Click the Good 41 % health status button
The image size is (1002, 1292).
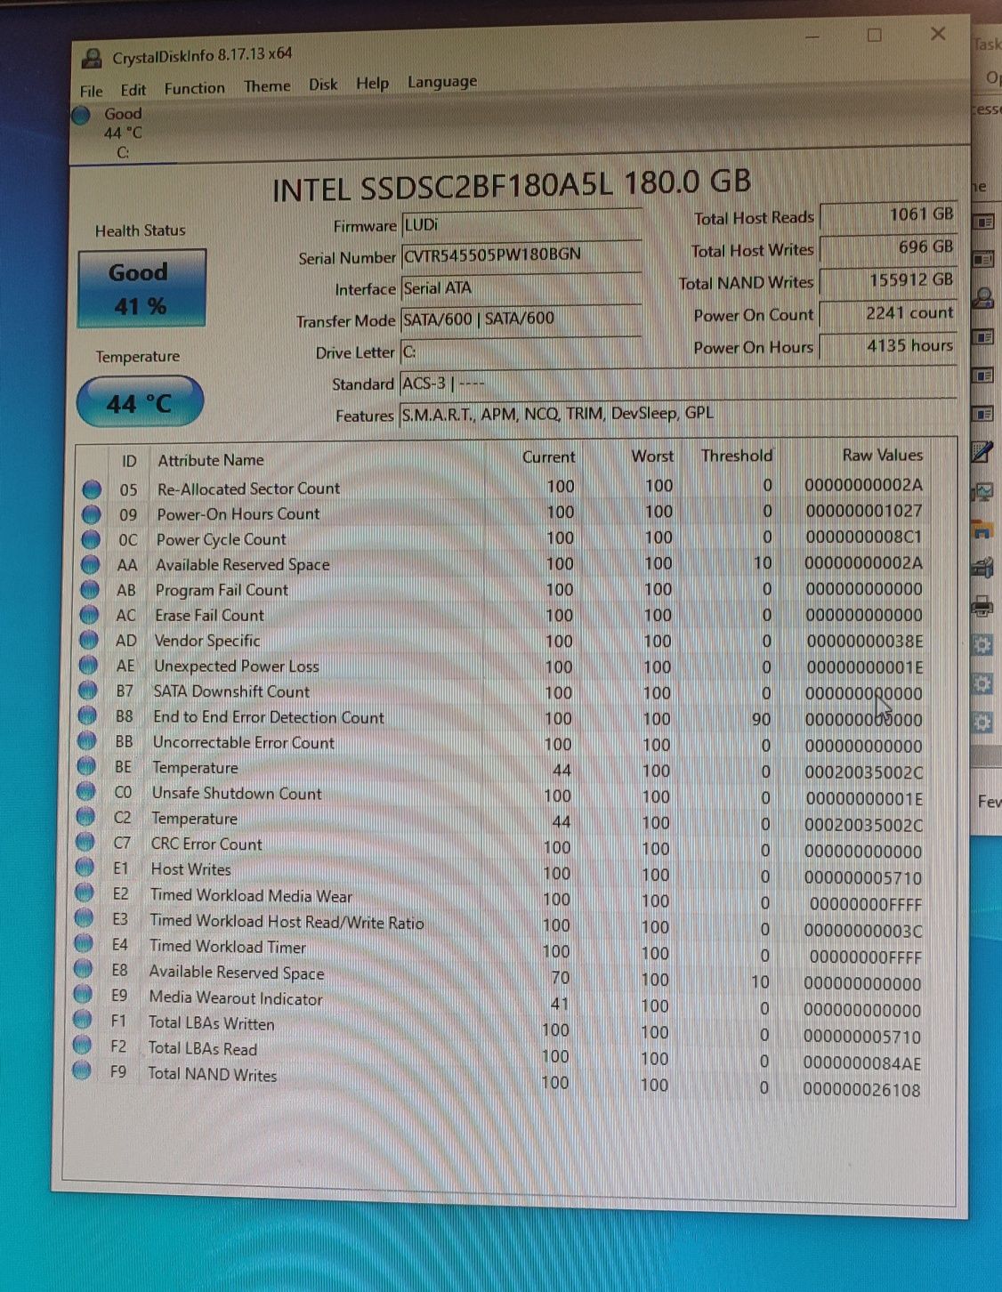coord(141,288)
